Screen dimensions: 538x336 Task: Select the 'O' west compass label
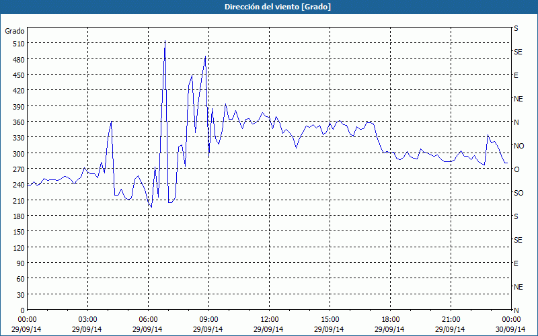click(x=516, y=169)
